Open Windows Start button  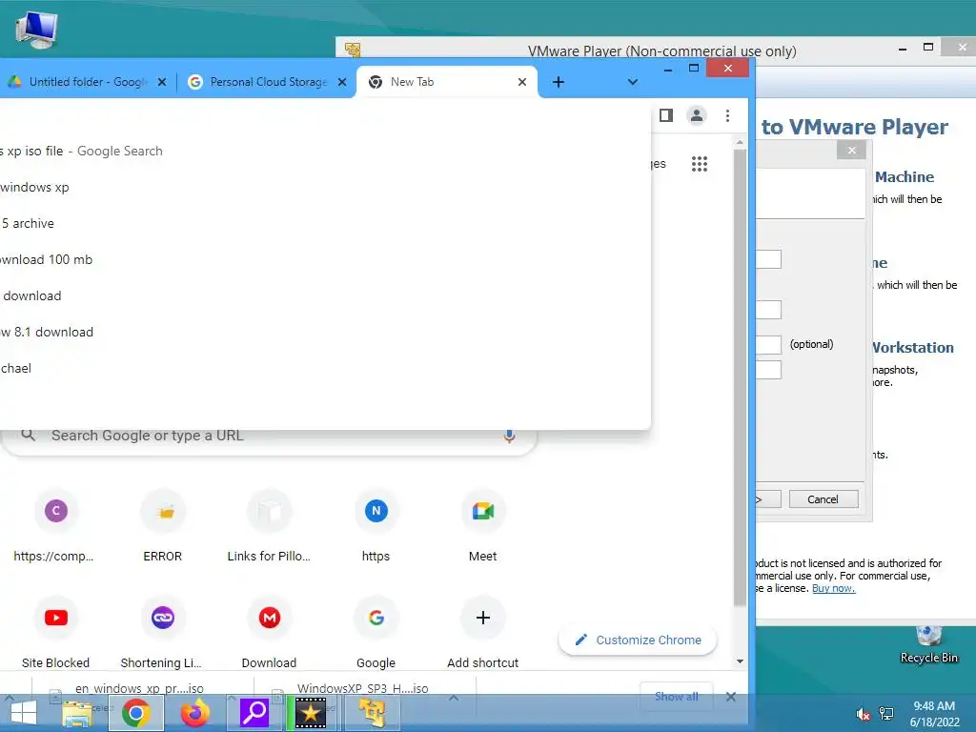tap(24, 713)
